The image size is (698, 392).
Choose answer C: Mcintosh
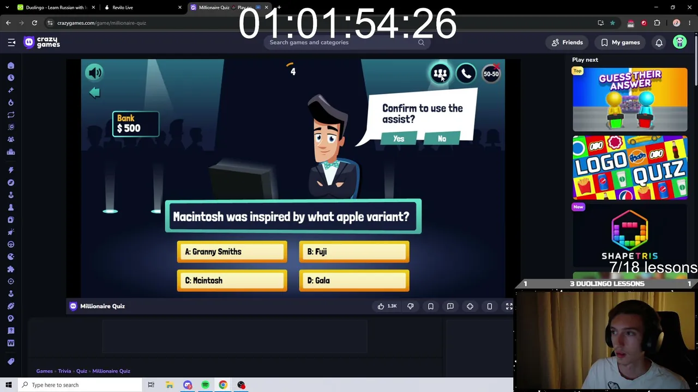coord(232,280)
